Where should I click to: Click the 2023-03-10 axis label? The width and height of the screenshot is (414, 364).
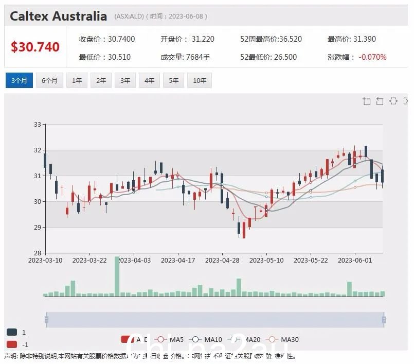coord(45,261)
